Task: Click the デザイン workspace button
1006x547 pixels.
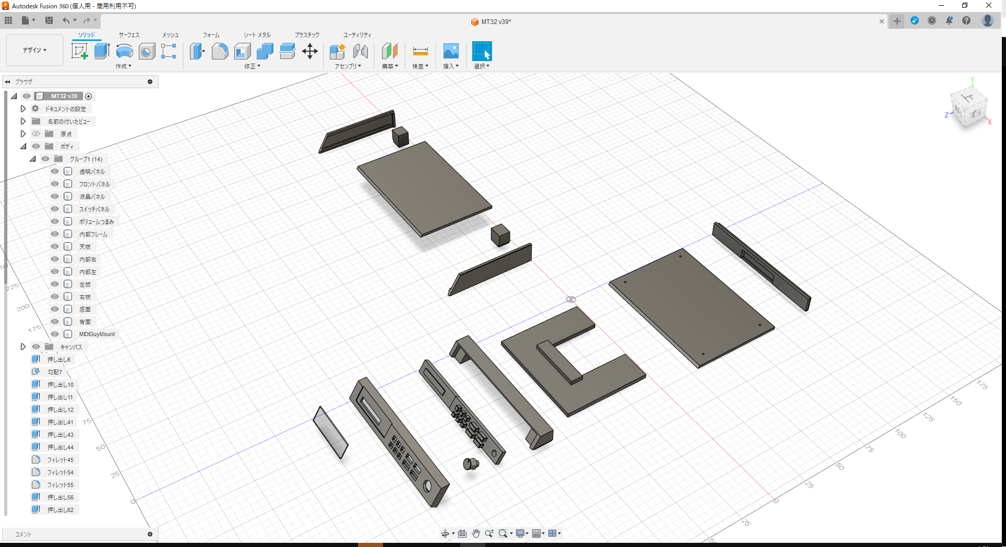Action: [33, 50]
